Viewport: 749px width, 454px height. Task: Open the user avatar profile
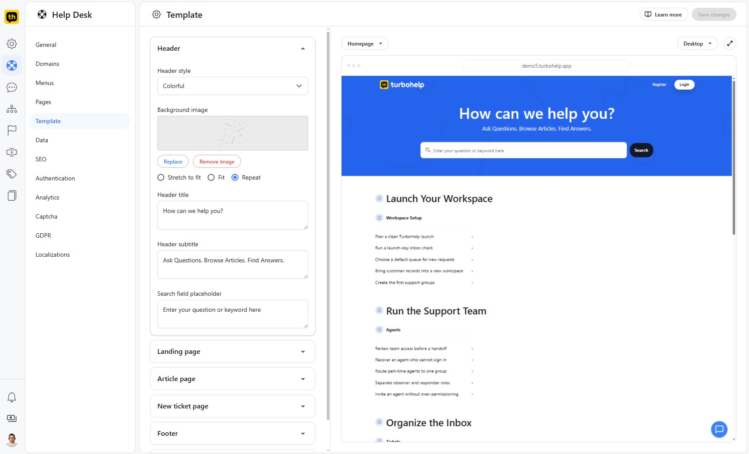(x=12, y=440)
